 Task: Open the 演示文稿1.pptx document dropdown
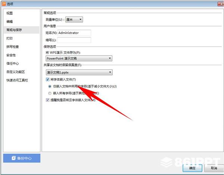[79, 72]
